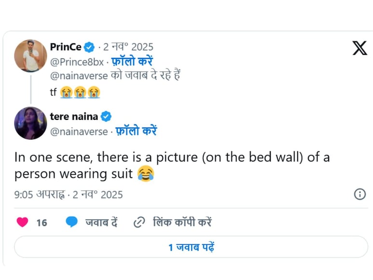Click the जवाब दें reply label
The height and width of the screenshot is (280, 373).
[101, 223]
